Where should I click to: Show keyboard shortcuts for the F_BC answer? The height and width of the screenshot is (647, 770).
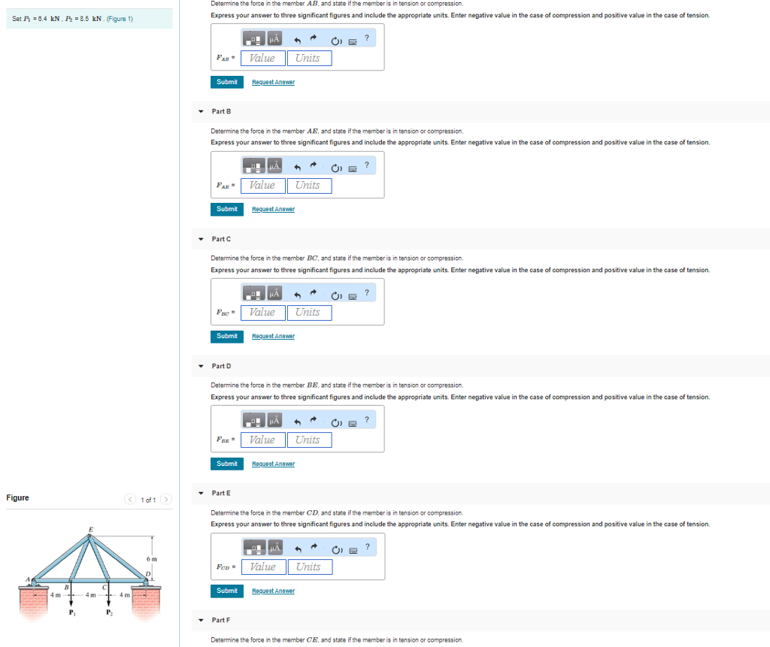[353, 297]
